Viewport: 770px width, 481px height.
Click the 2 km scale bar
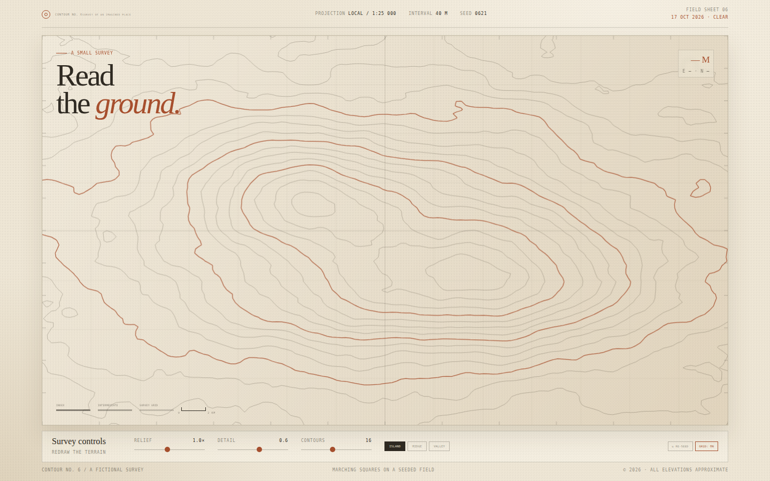[194, 409]
